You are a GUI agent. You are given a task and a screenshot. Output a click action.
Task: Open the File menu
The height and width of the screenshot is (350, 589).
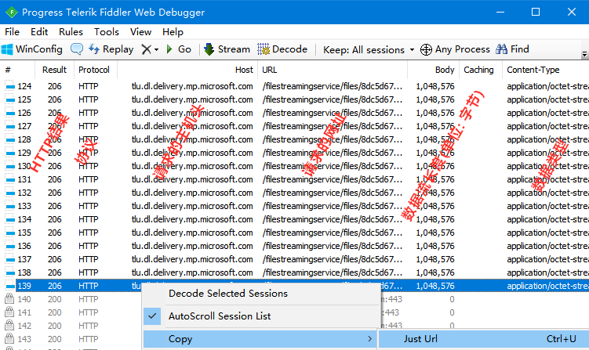pyautogui.click(x=12, y=32)
